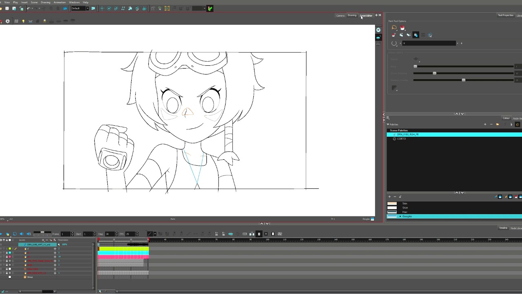The image size is (522, 294).
Task: Switch to the Timeline tab
Action: [x=503, y=228]
